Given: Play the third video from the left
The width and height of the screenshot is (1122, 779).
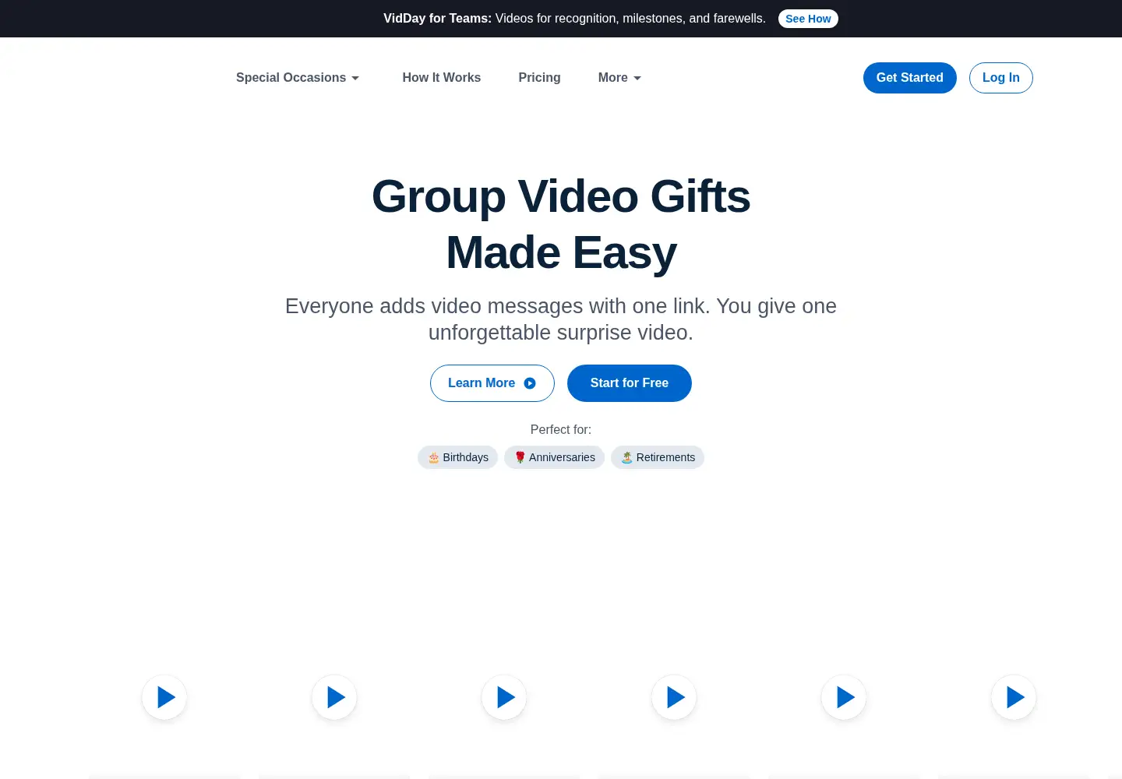Looking at the screenshot, I should [504, 697].
